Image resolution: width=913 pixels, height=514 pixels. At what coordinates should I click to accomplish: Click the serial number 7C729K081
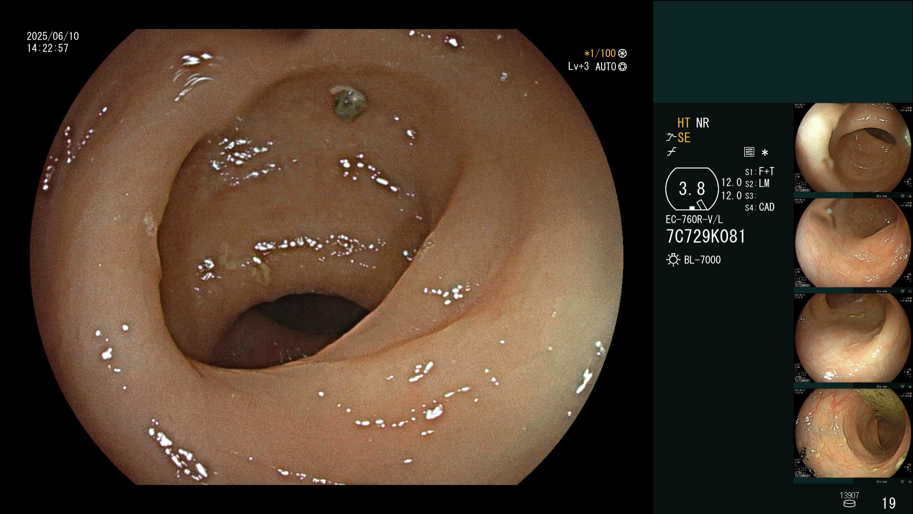[706, 237]
